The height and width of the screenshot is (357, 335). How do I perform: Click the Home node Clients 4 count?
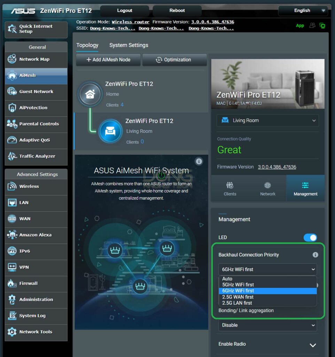pos(122,105)
